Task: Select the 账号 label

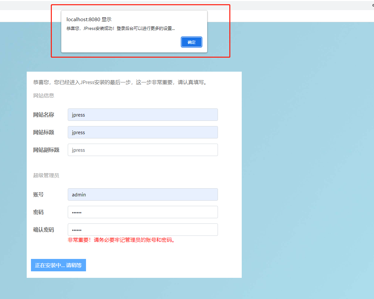Action: point(38,194)
